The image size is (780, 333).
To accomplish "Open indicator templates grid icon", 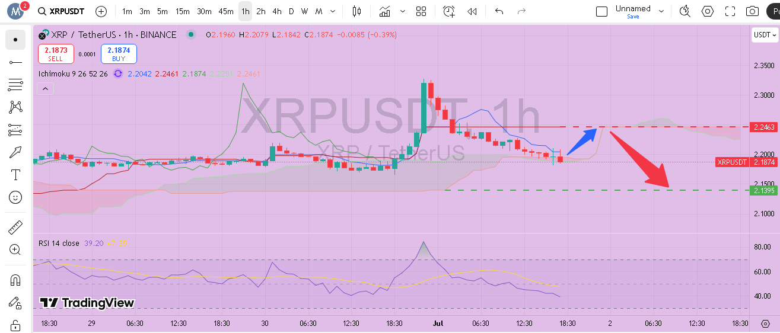I will 421,11.
